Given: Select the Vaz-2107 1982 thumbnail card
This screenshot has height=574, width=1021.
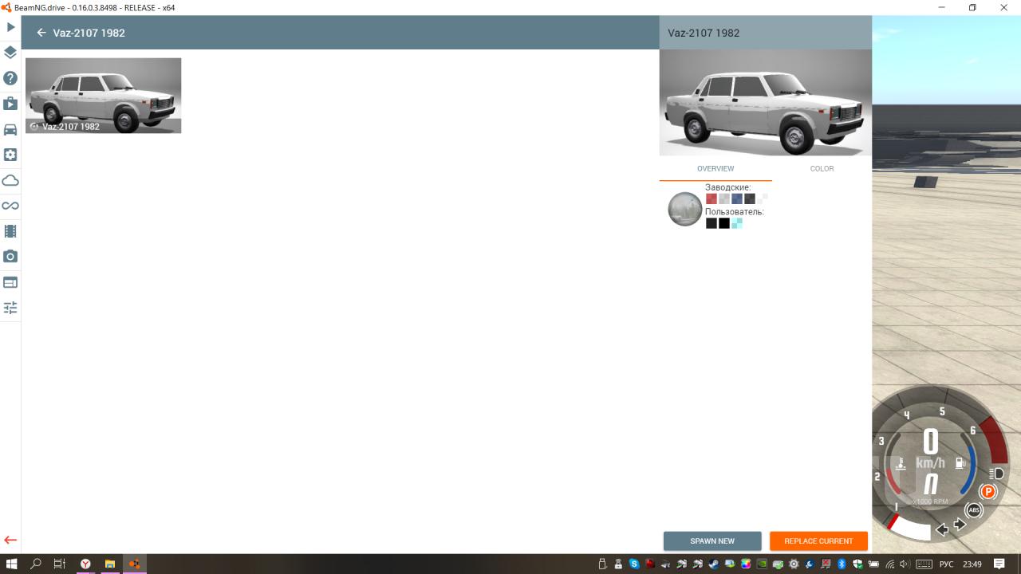Looking at the screenshot, I should point(103,95).
